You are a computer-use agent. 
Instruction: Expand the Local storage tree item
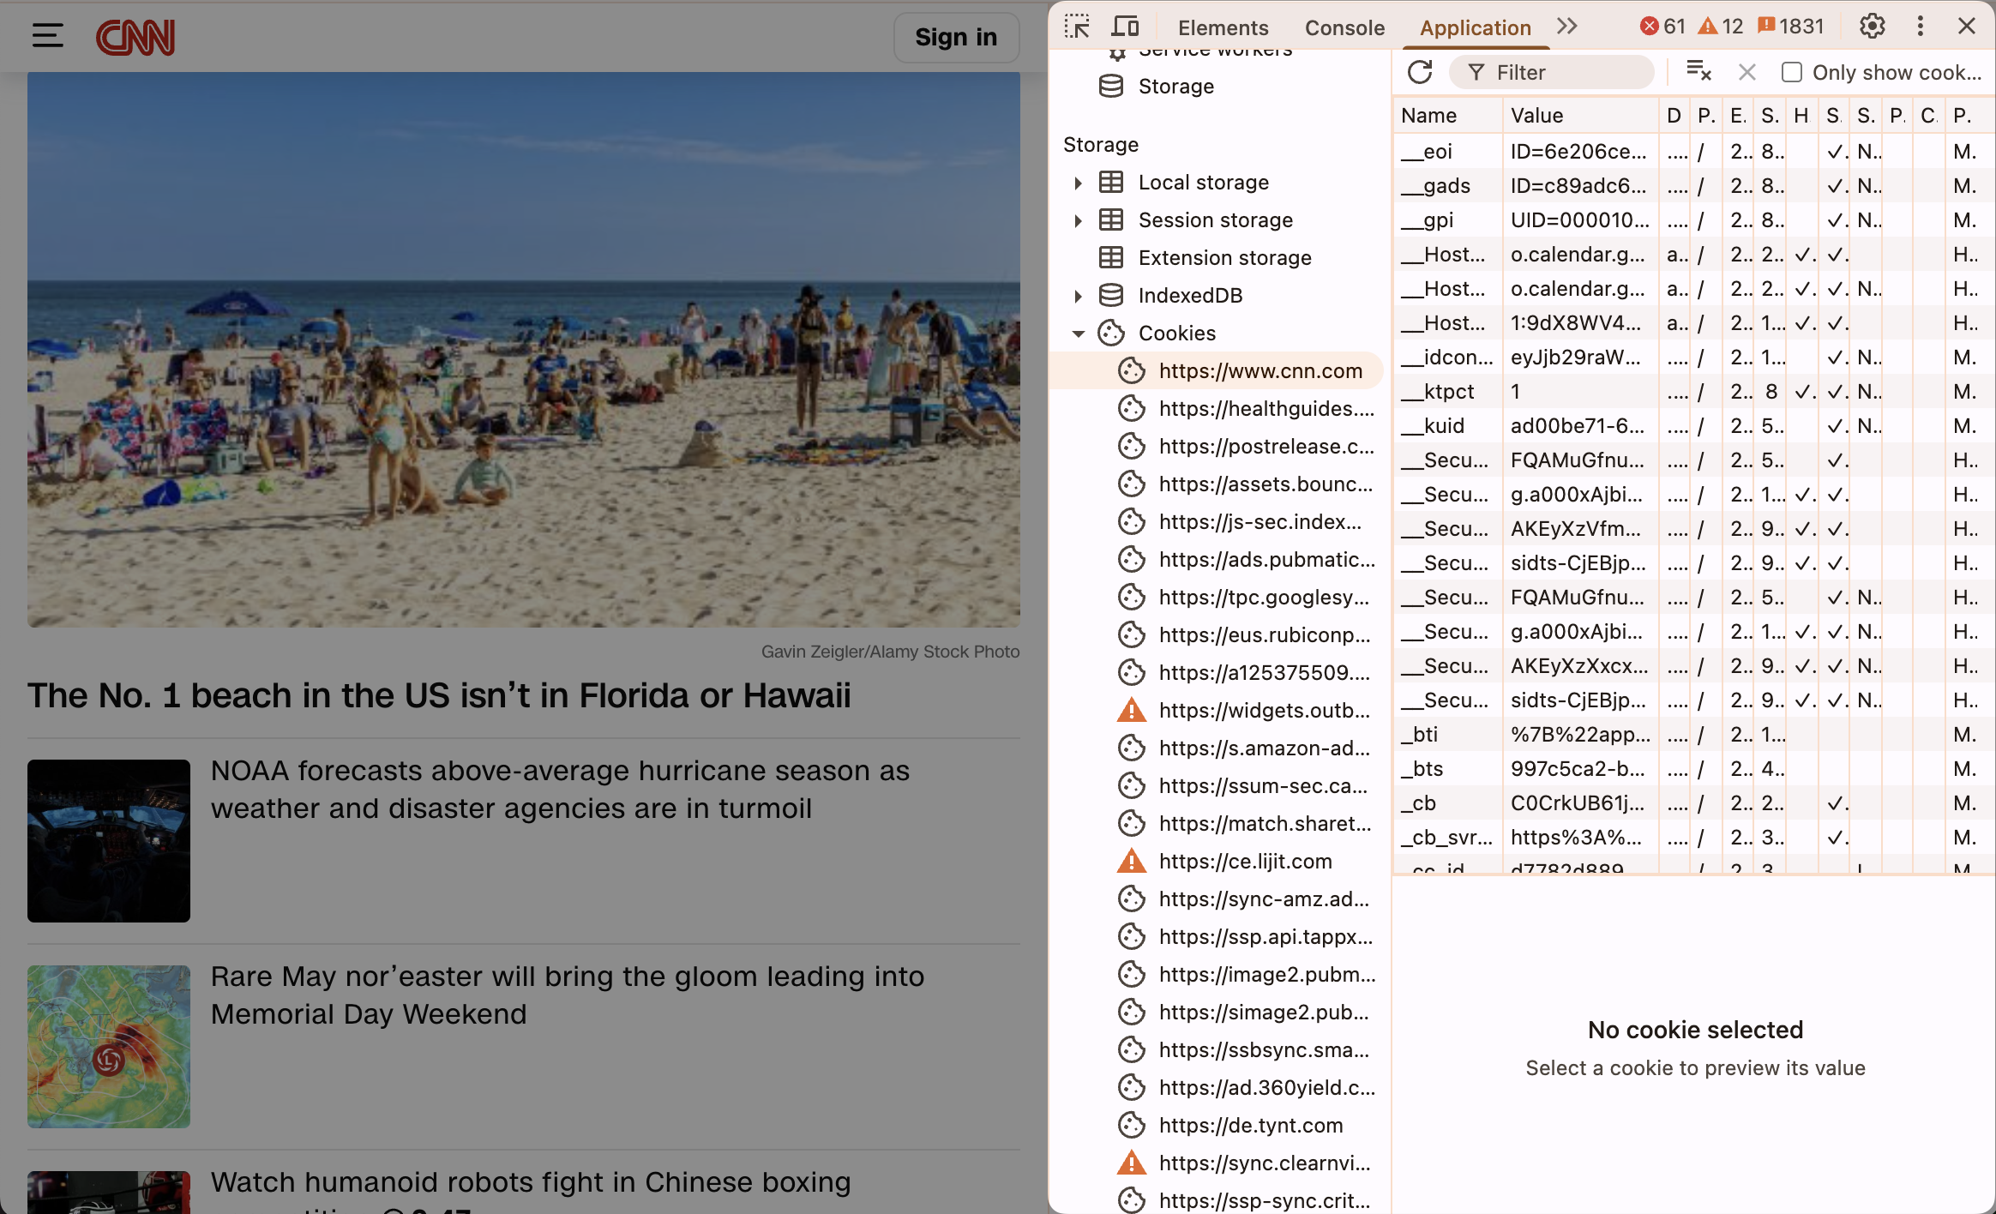click(1079, 183)
